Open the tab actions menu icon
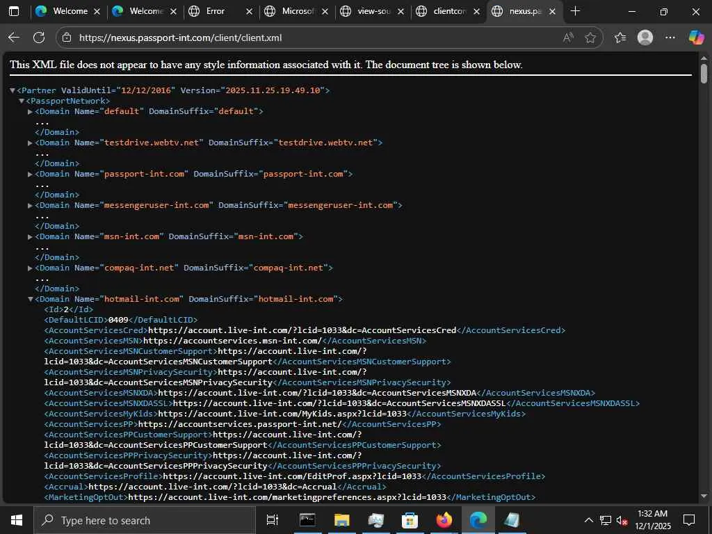The height and width of the screenshot is (534, 712). click(x=14, y=11)
